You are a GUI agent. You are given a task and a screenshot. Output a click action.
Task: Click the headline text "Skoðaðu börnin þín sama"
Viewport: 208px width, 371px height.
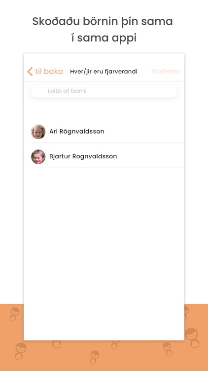(103, 22)
